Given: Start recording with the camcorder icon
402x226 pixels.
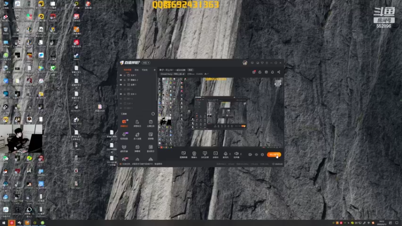Looking at the screenshot, I should 250,155.
